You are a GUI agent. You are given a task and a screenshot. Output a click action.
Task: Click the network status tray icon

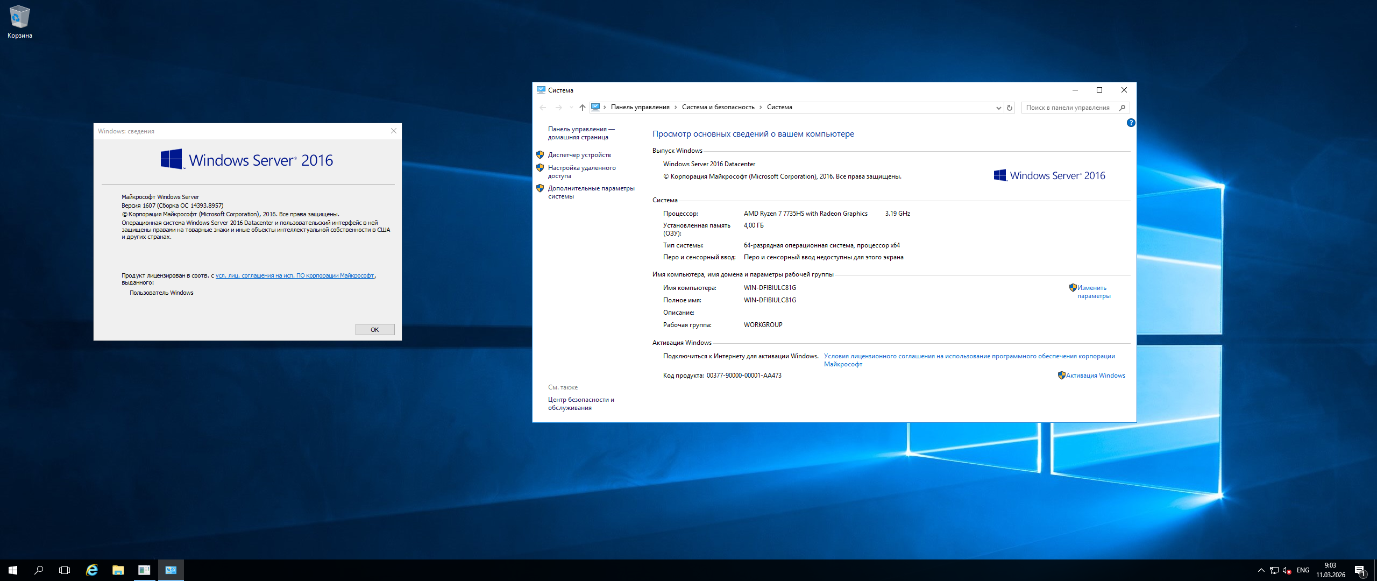pos(1274,570)
